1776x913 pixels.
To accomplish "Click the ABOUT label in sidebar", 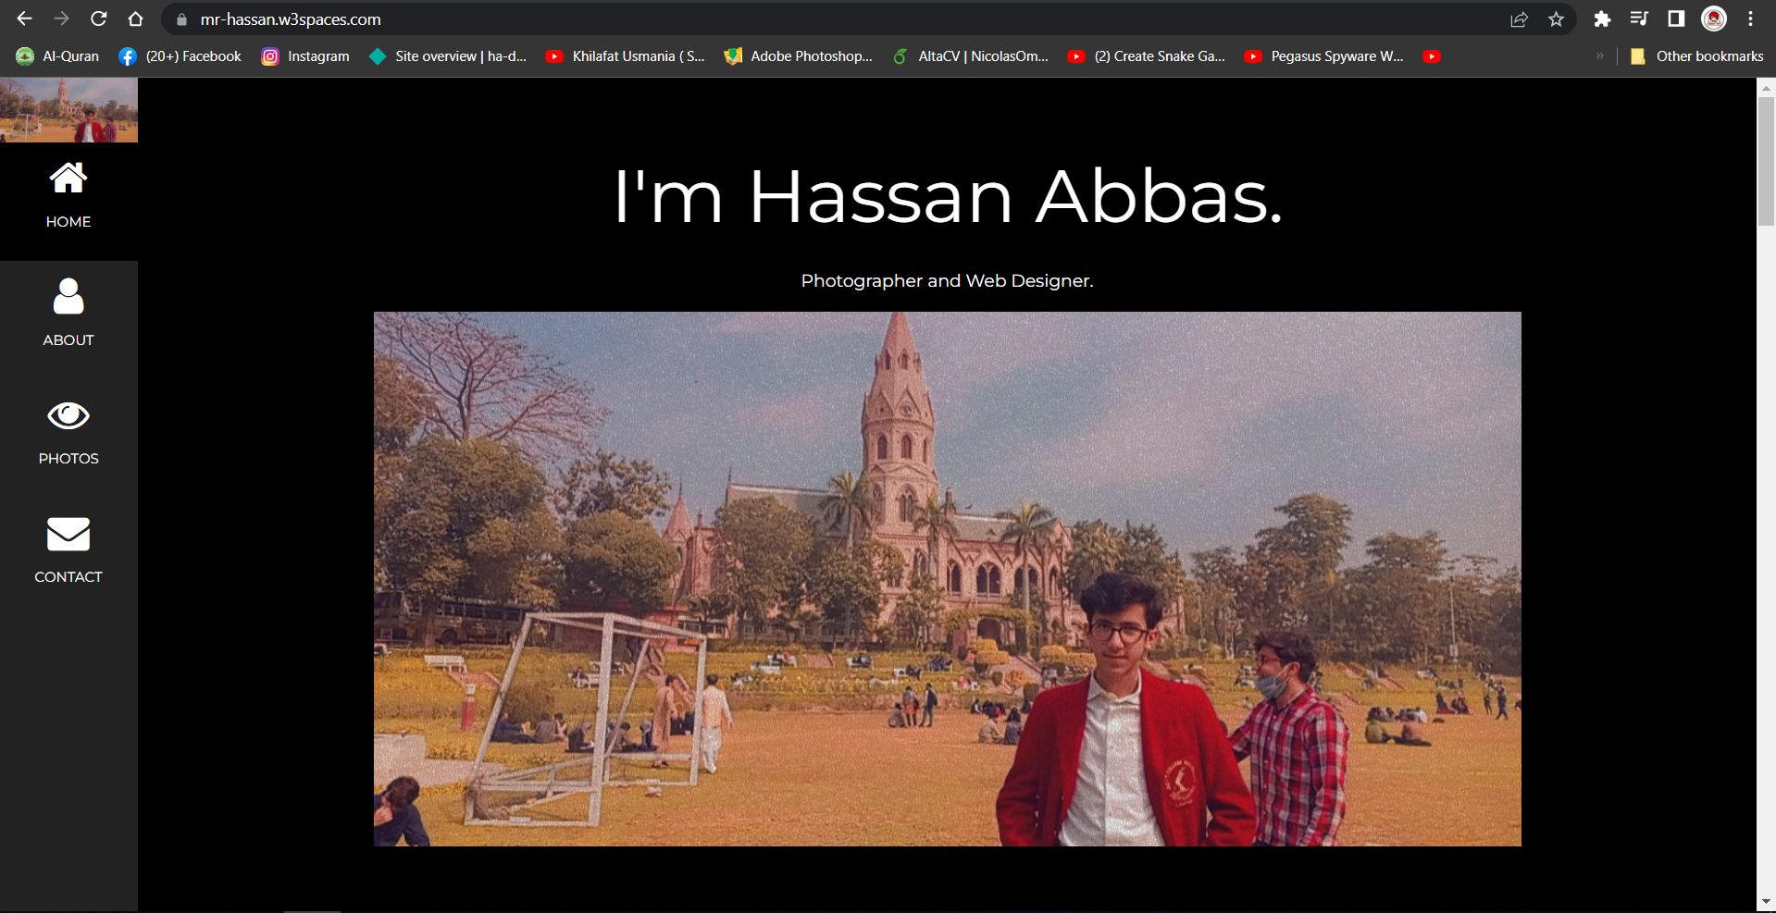I will (x=68, y=340).
